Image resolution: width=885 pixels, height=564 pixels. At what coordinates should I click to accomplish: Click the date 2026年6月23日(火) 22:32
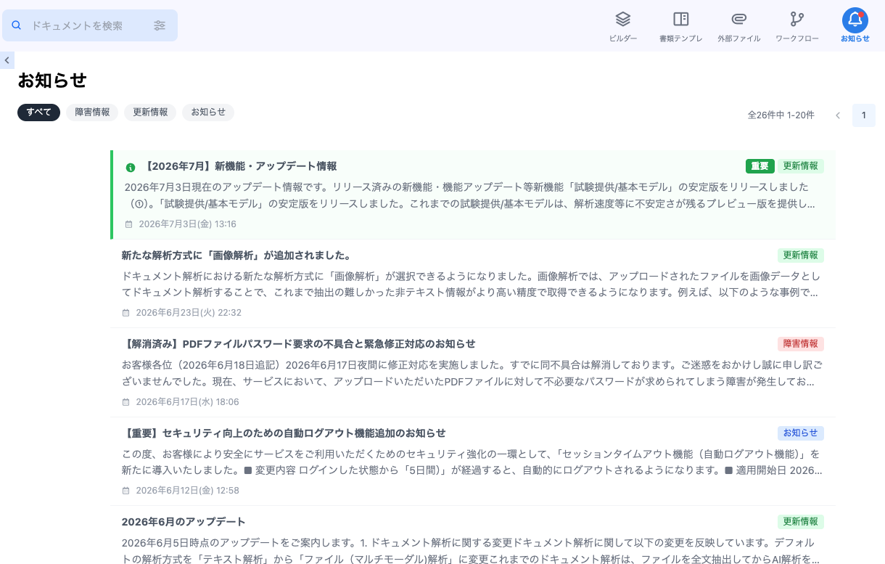pos(189,313)
